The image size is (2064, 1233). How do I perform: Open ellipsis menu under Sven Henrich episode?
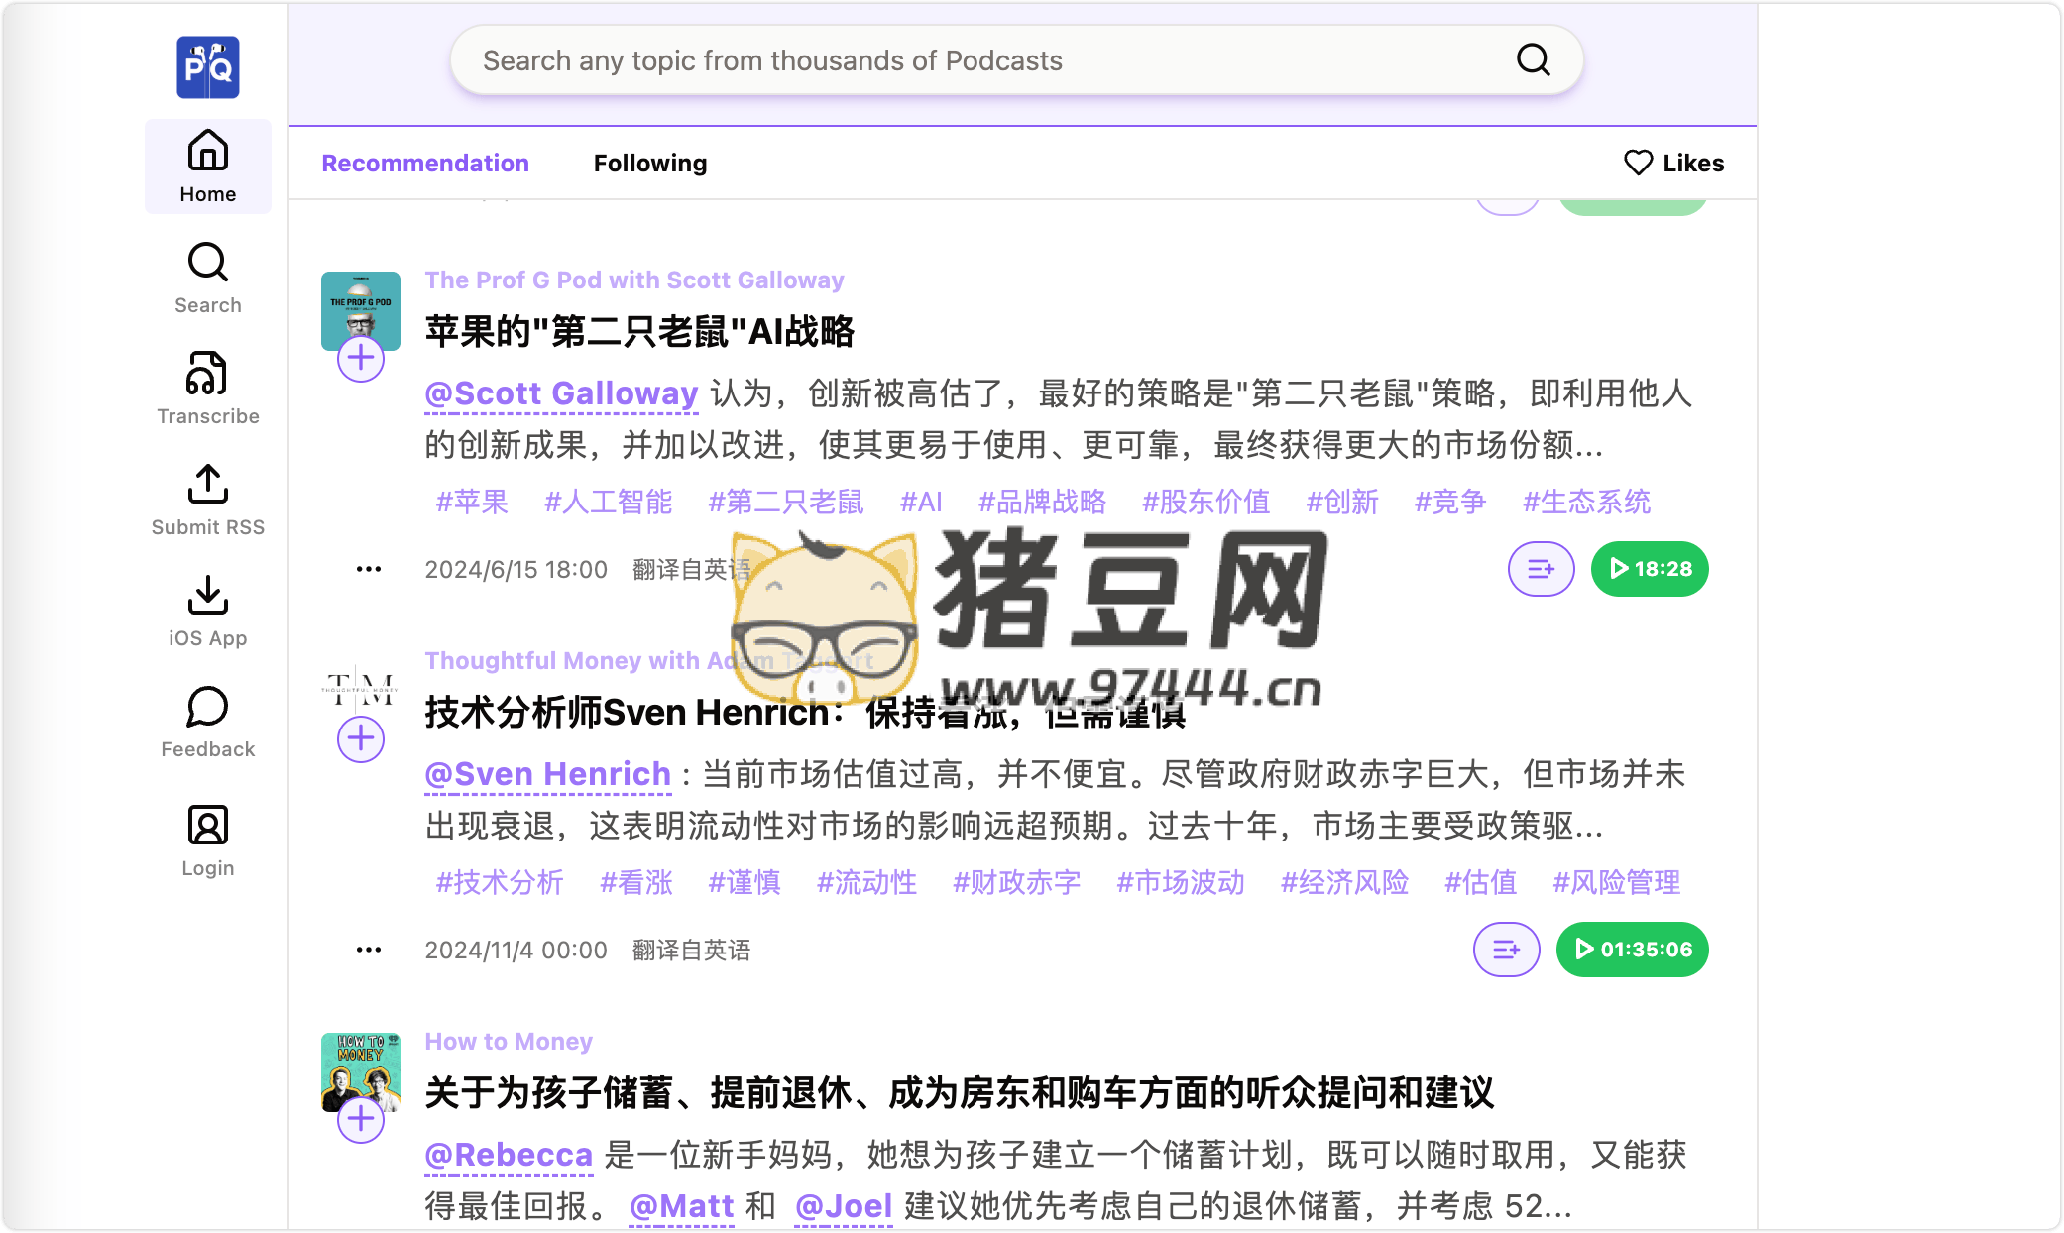pos(368,950)
